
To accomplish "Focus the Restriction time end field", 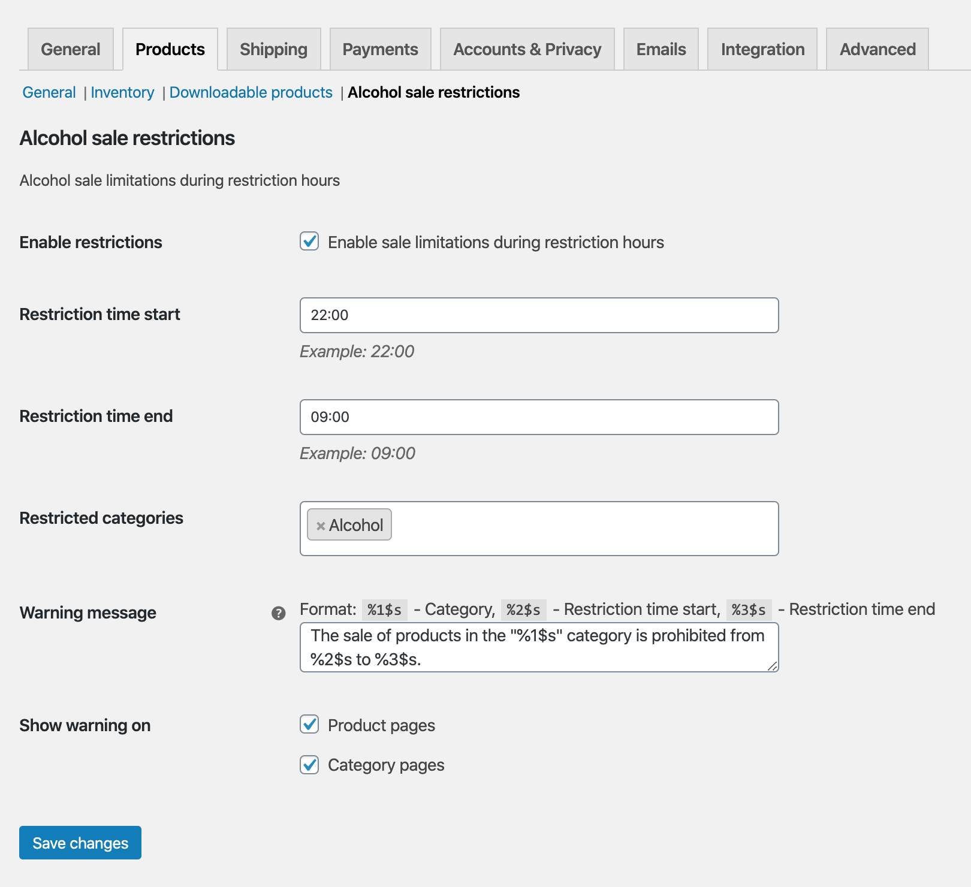I will click(x=539, y=417).
